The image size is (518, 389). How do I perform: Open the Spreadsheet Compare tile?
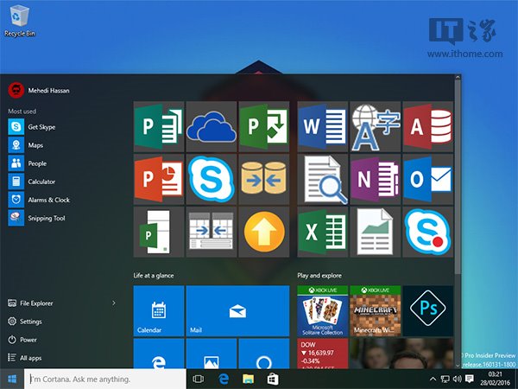click(212, 232)
